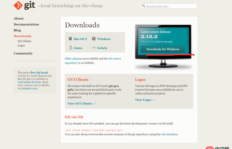Open the Community page
Image resolution: width=232 pixels, height=149 pixels.
coord(23,53)
